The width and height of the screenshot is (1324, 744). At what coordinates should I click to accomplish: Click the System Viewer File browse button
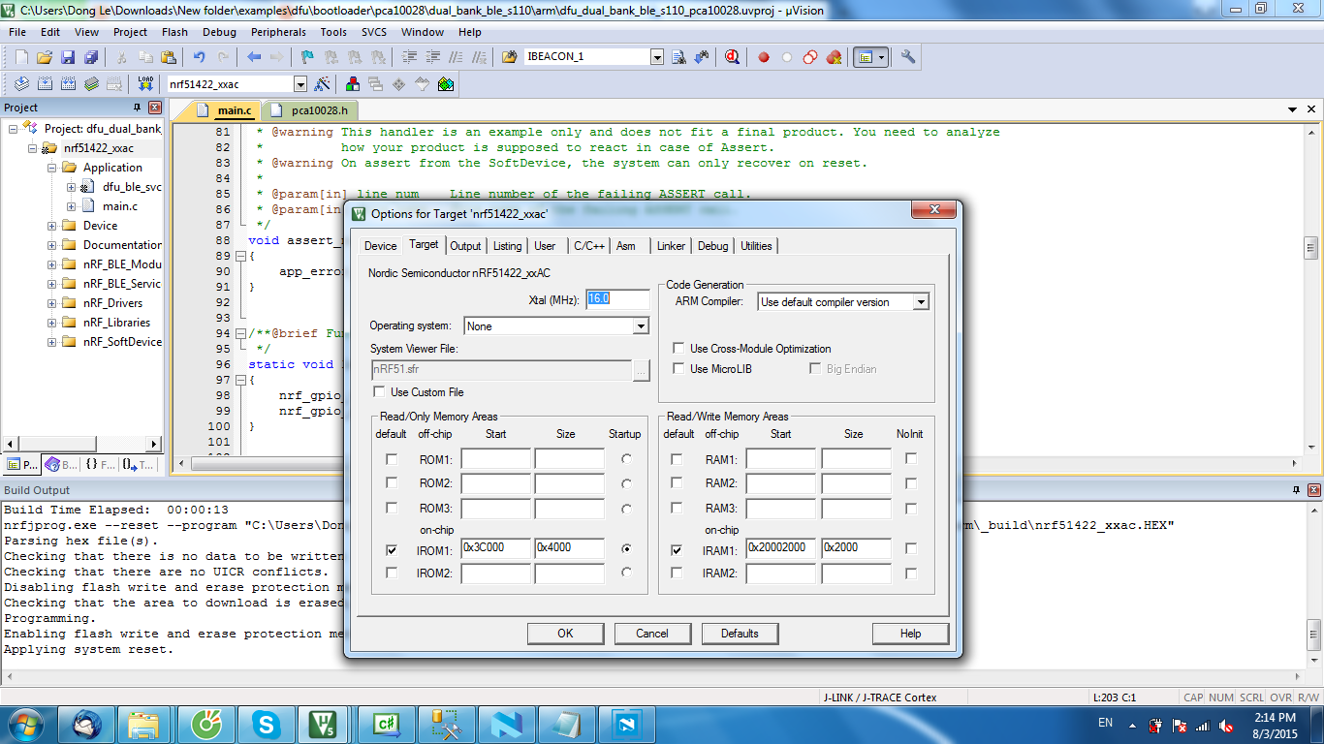(x=641, y=370)
